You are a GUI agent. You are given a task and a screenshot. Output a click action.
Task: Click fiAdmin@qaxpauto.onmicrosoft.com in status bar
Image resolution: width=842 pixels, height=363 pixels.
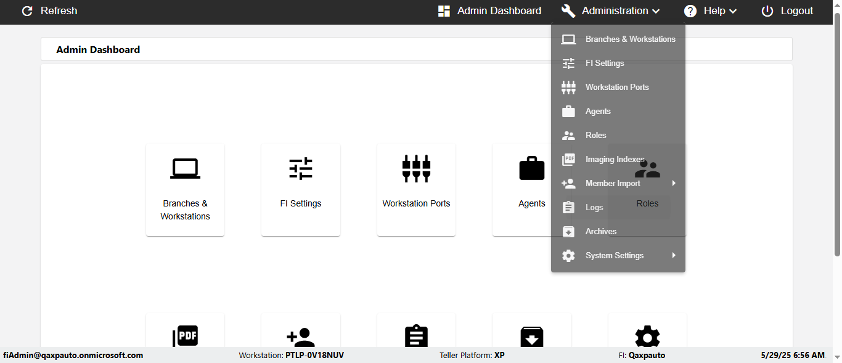point(73,355)
